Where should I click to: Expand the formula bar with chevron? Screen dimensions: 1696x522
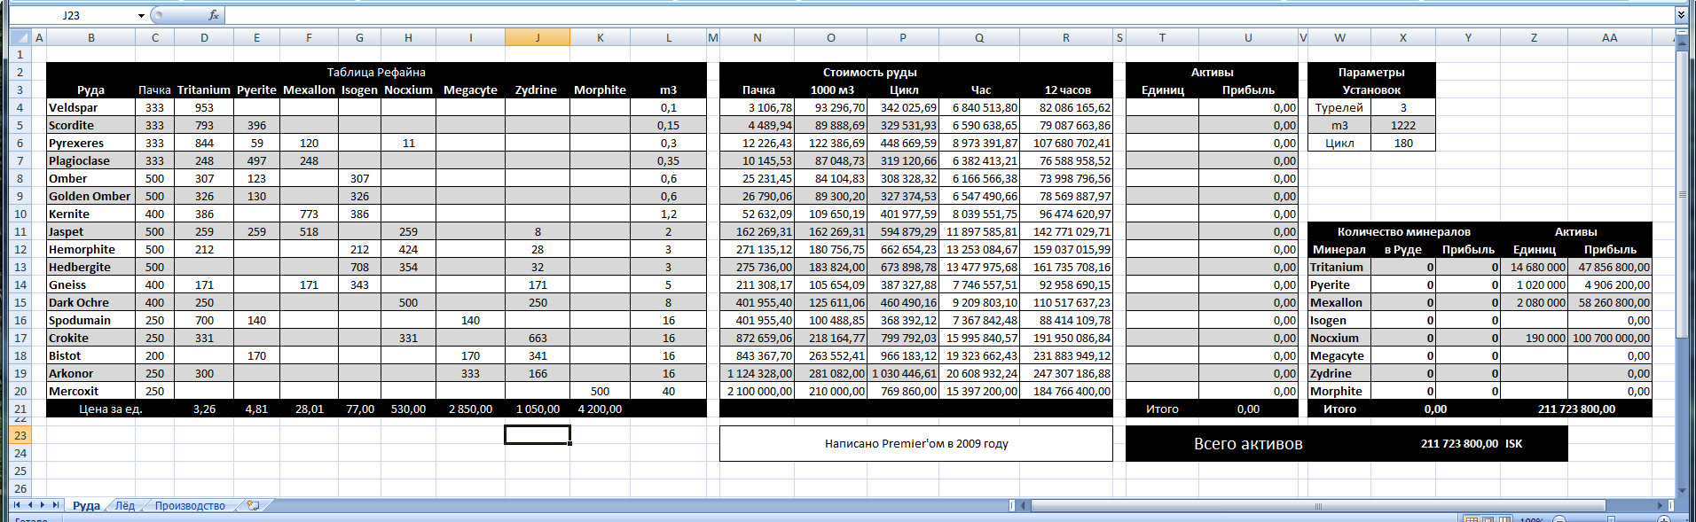(1680, 15)
